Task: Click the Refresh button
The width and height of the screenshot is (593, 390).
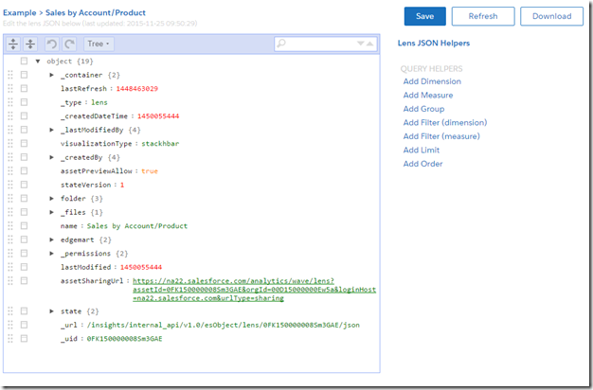Action: tap(483, 16)
